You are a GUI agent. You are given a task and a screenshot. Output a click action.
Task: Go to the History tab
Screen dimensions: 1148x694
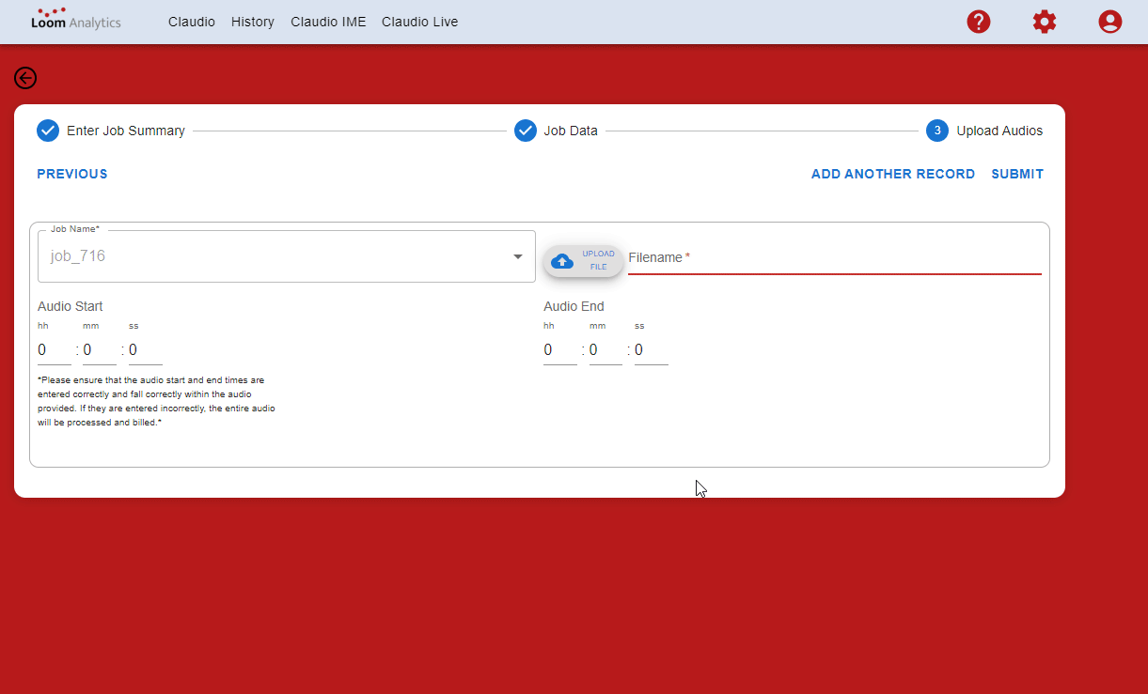(x=253, y=22)
